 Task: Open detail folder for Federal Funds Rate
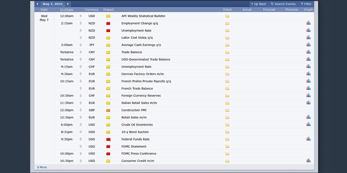(227, 139)
